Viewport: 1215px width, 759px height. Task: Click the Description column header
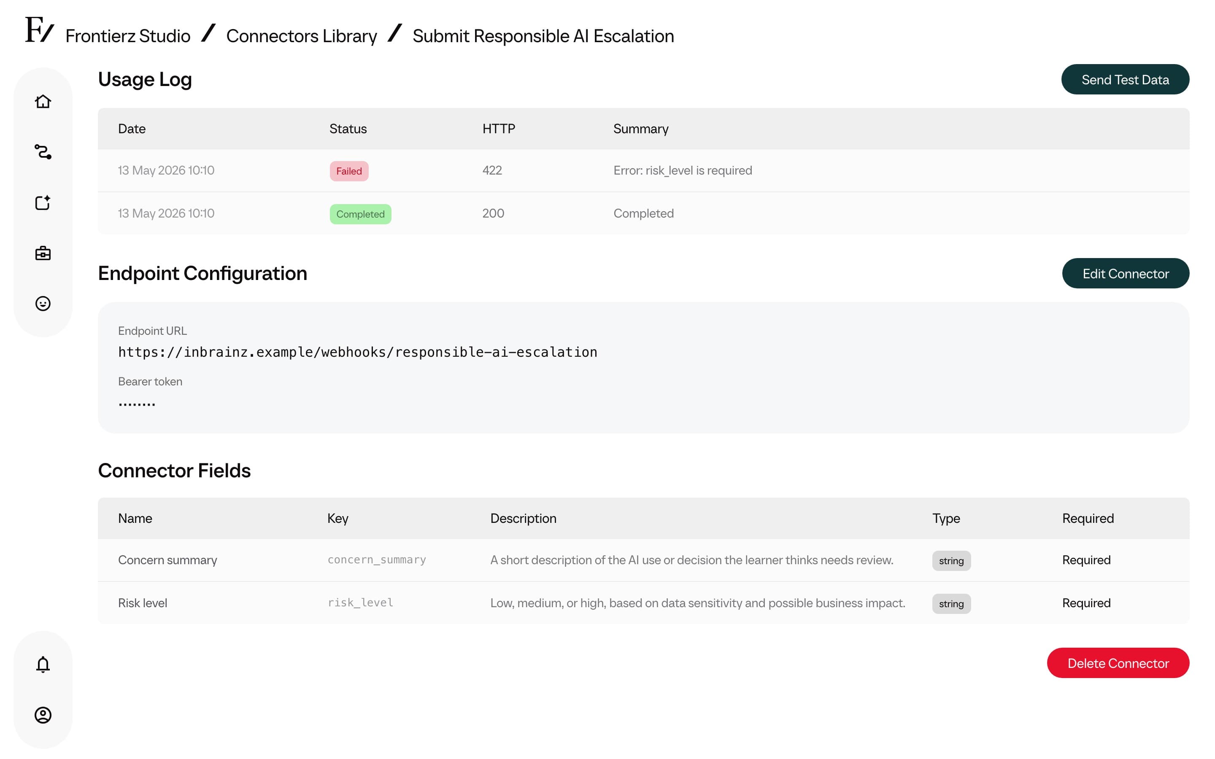pyautogui.click(x=523, y=519)
